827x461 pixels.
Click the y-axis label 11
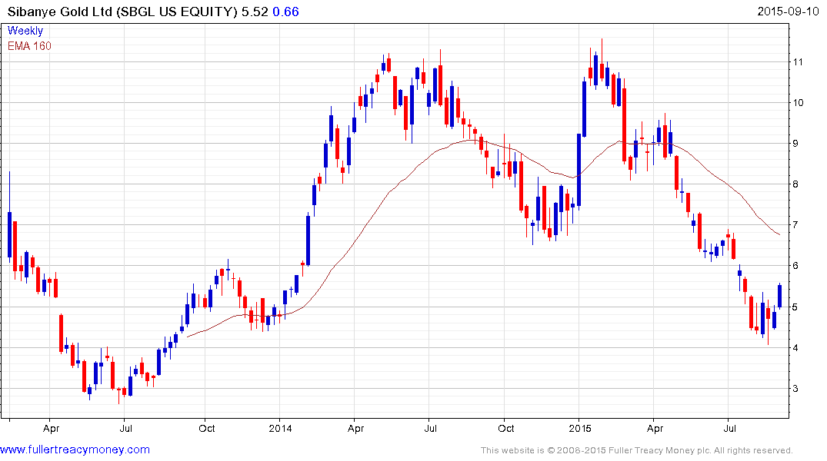798,61
